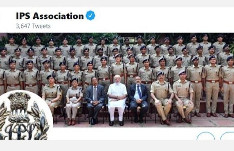Screen dimensions: 234x151
Task: Click the 3,647 Tweets count
Action: pos(33,26)
